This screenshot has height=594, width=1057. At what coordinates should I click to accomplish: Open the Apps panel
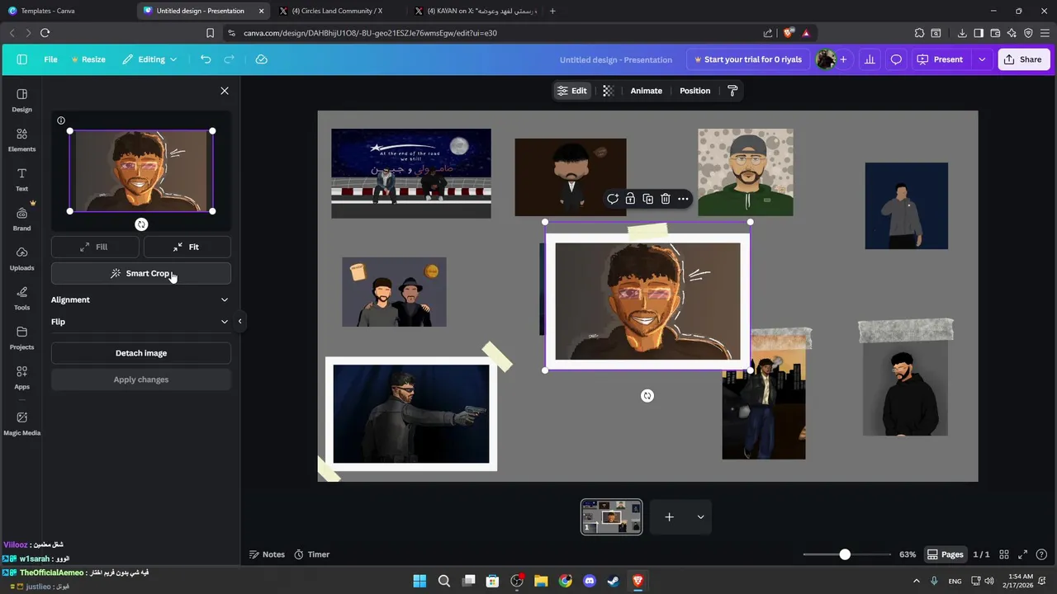(x=21, y=377)
